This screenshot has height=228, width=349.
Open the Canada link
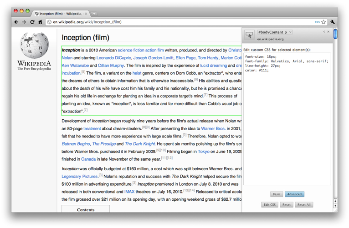[x=88, y=159]
